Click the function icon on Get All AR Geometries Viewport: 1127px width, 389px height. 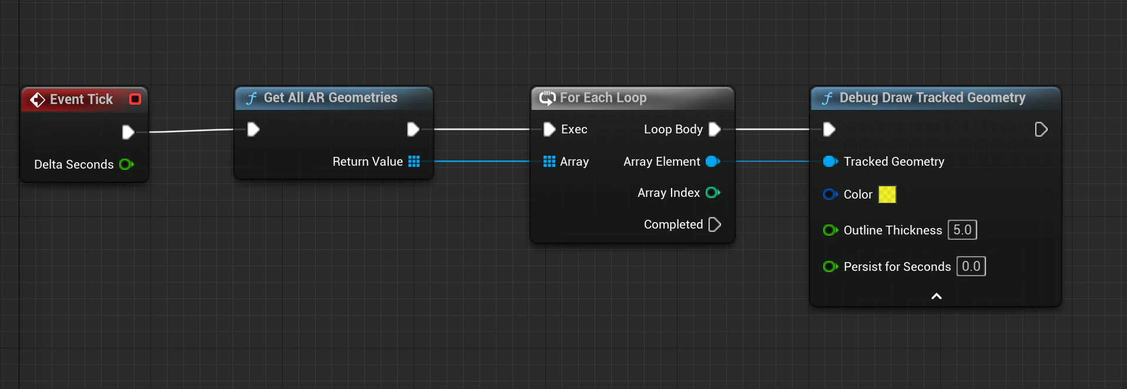click(x=251, y=98)
